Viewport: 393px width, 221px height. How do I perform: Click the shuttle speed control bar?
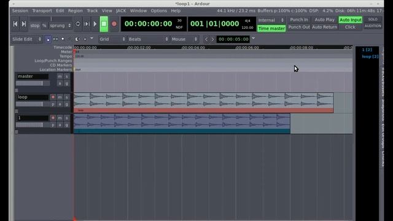(x=51, y=19)
